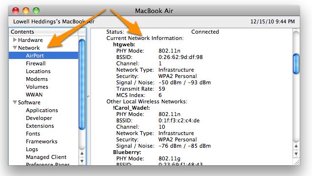
Task: Expand the Hardware disclosure triangle
Action: click(15, 40)
